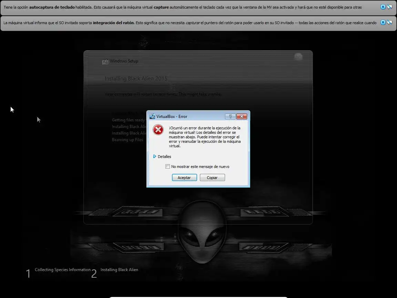Click 'Installing Black Alien' stage label at the bottom
The height and width of the screenshot is (298, 397).
pos(119,270)
